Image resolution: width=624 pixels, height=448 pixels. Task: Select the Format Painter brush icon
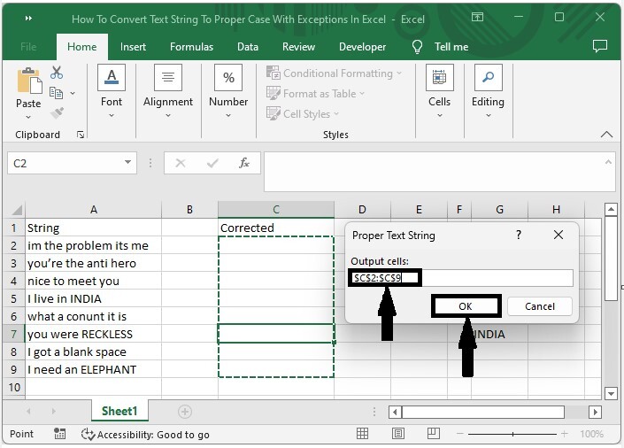(57, 112)
